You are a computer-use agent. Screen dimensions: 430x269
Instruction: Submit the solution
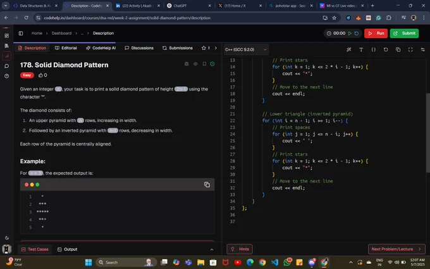[404, 33]
